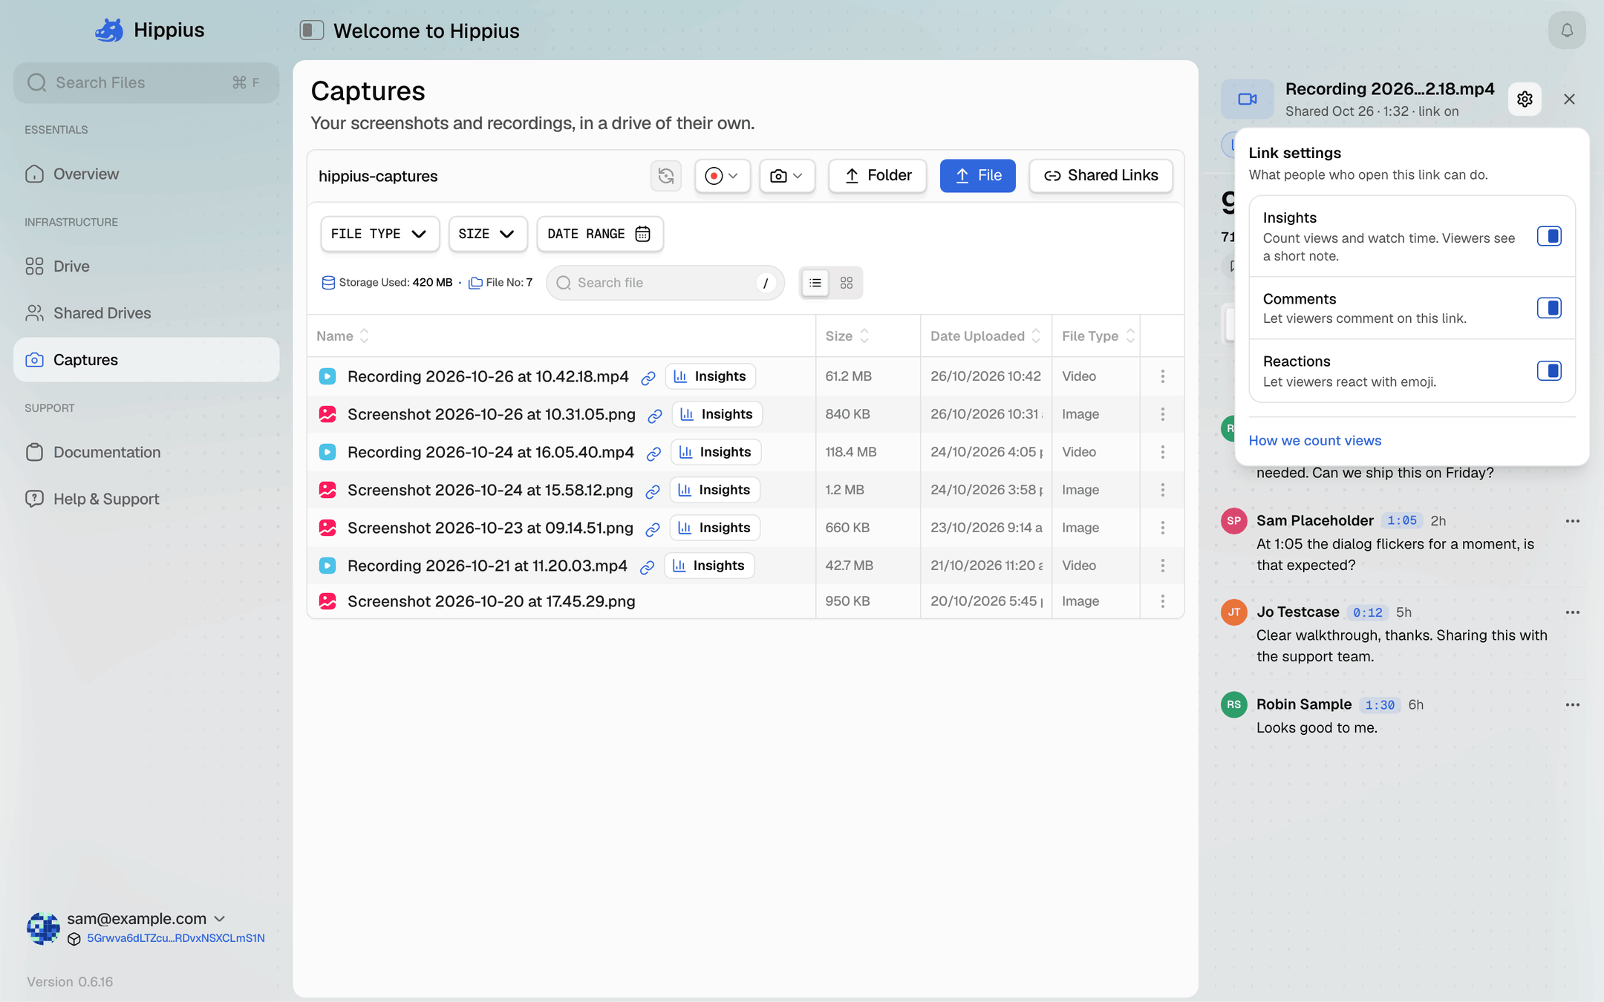Image resolution: width=1604 pixels, height=1002 pixels.
Task: Copy wallet address 5Grwva6dLTZcu...RDvxNSXCLmS1N
Action: click(176, 938)
